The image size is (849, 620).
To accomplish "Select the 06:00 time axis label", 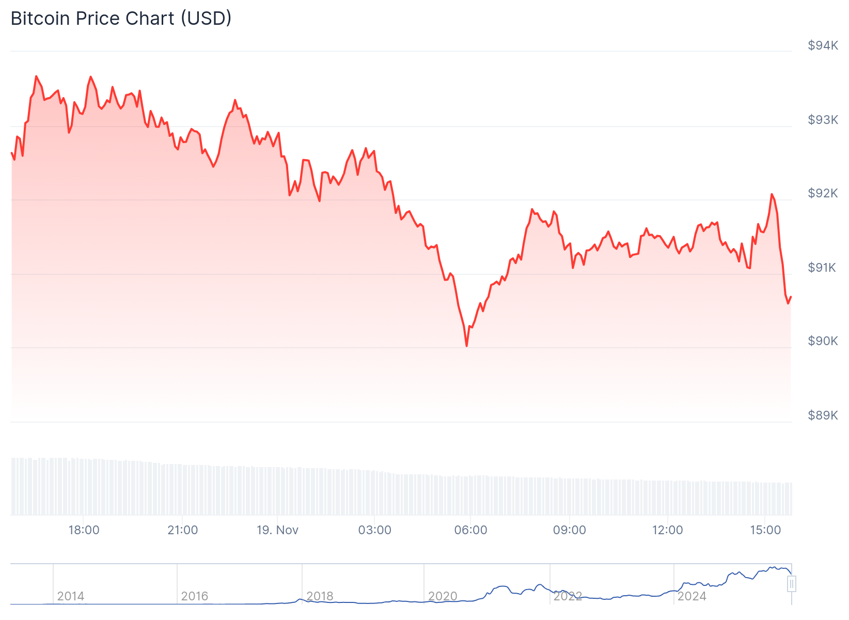I will pos(470,530).
